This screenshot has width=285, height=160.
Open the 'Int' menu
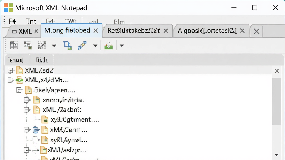[x=31, y=21]
